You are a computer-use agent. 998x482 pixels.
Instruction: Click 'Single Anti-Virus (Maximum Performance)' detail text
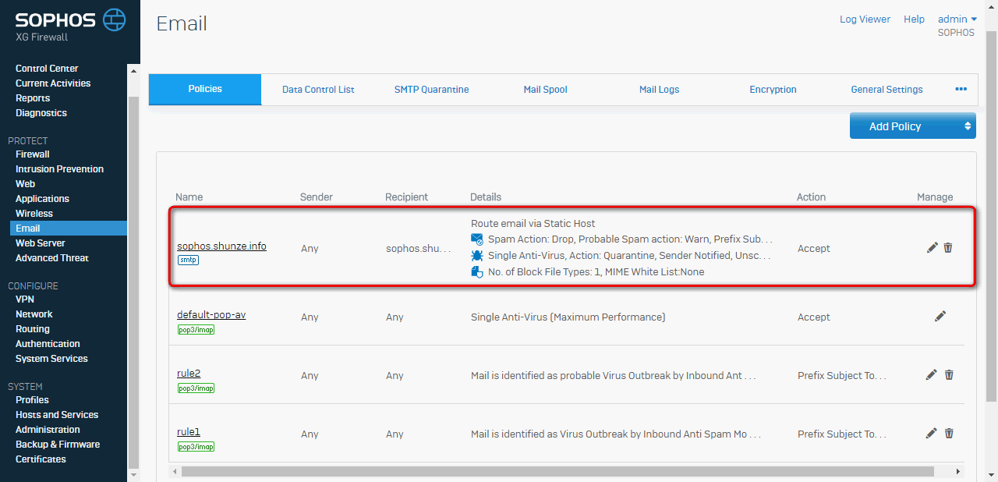568,317
